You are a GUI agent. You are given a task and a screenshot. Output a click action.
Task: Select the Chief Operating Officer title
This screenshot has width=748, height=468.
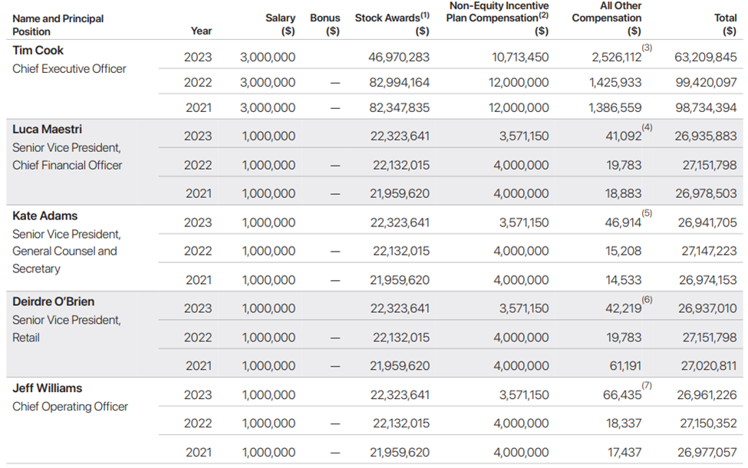click(70, 407)
